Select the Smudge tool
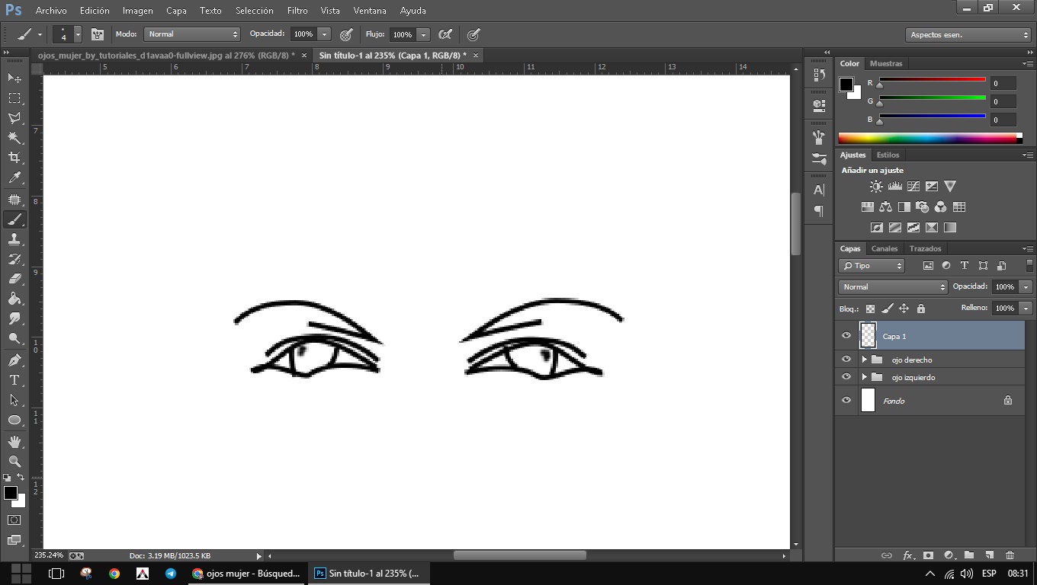1037x585 pixels. tap(14, 318)
